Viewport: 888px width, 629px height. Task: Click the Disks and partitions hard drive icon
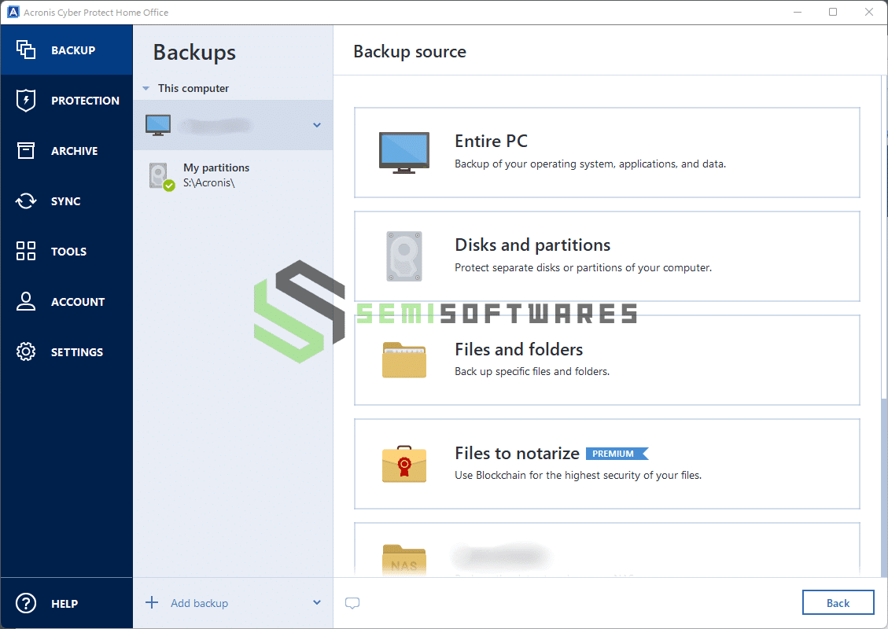[x=403, y=256]
